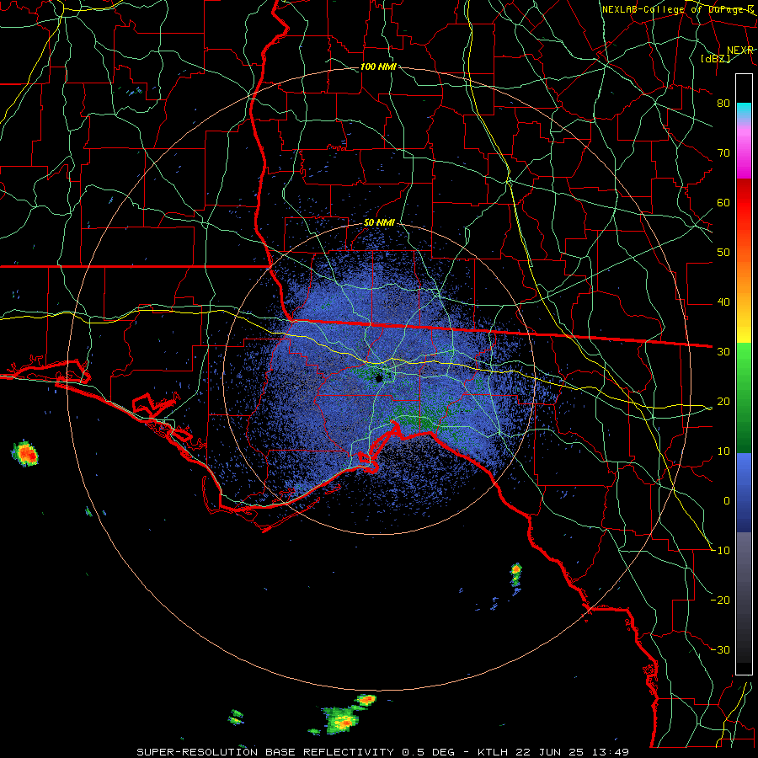The width and height of the screenshot is (758, 758).
Task: Click the "50 NMI" range ring label
Action: [x=380, y=223]
